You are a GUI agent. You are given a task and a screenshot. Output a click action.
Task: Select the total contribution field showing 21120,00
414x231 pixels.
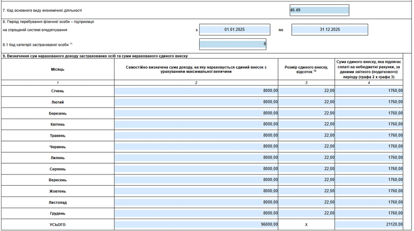[x=369, y=225]
